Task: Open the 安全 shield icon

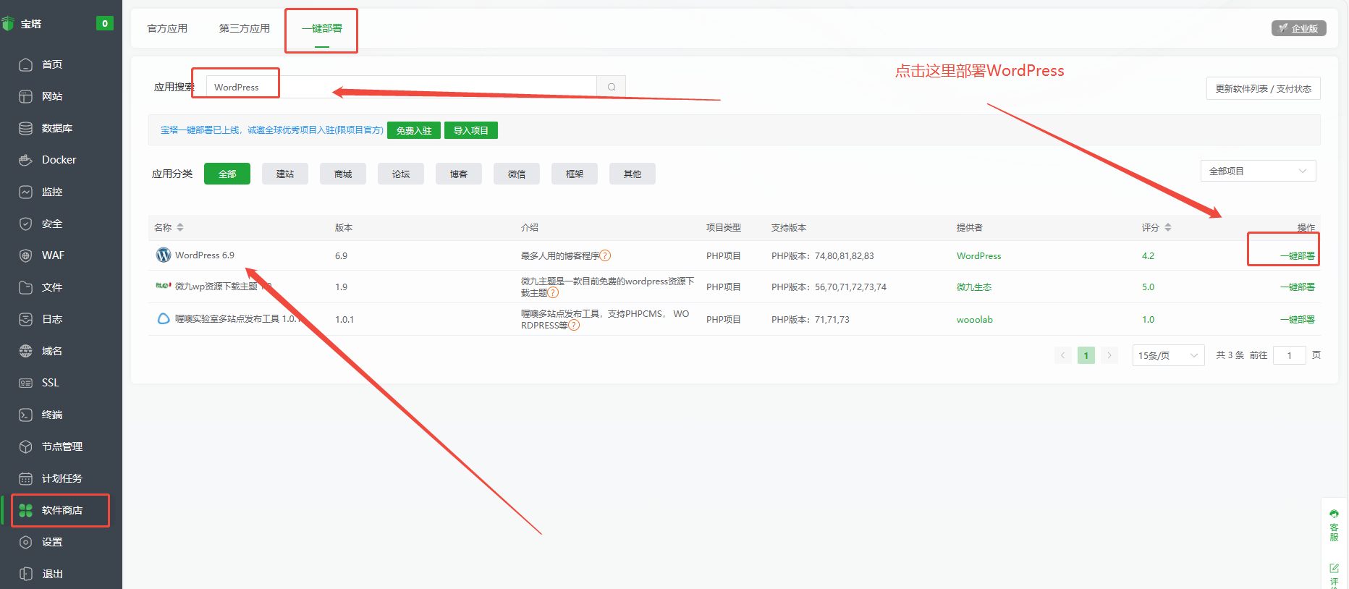Action: (x=25, y=224)
